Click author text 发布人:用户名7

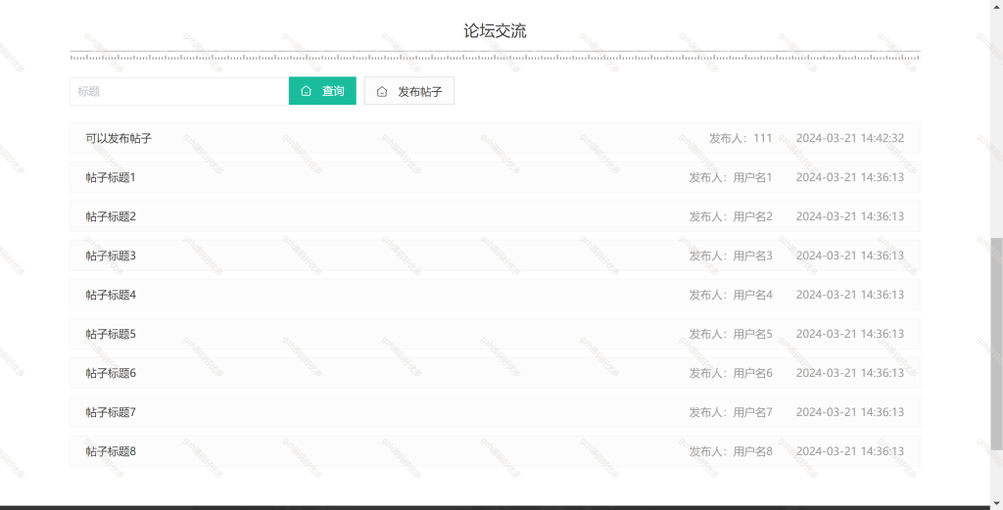coord(731,412)
